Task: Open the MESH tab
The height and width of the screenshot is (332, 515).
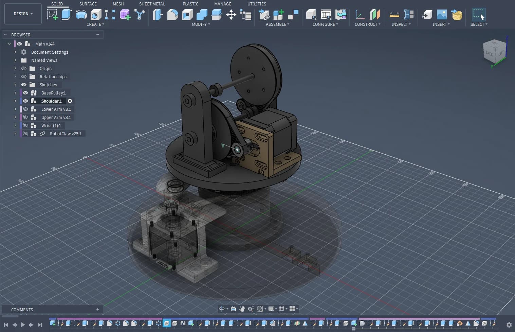Action: click(x=118, y=4)
